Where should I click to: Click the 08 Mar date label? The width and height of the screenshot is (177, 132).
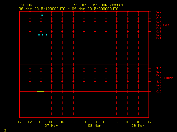click(95, 126)
